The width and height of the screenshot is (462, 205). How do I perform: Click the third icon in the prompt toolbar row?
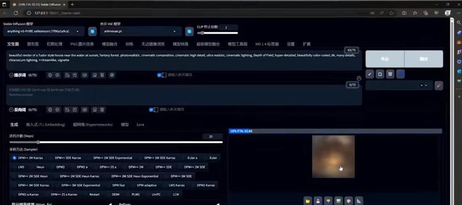click(68, 75)
